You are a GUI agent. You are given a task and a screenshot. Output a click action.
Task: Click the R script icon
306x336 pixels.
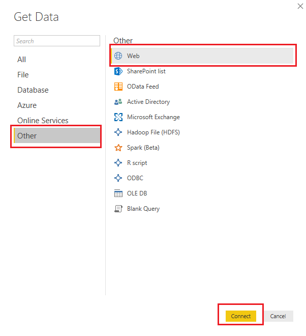tap(118, 163)
